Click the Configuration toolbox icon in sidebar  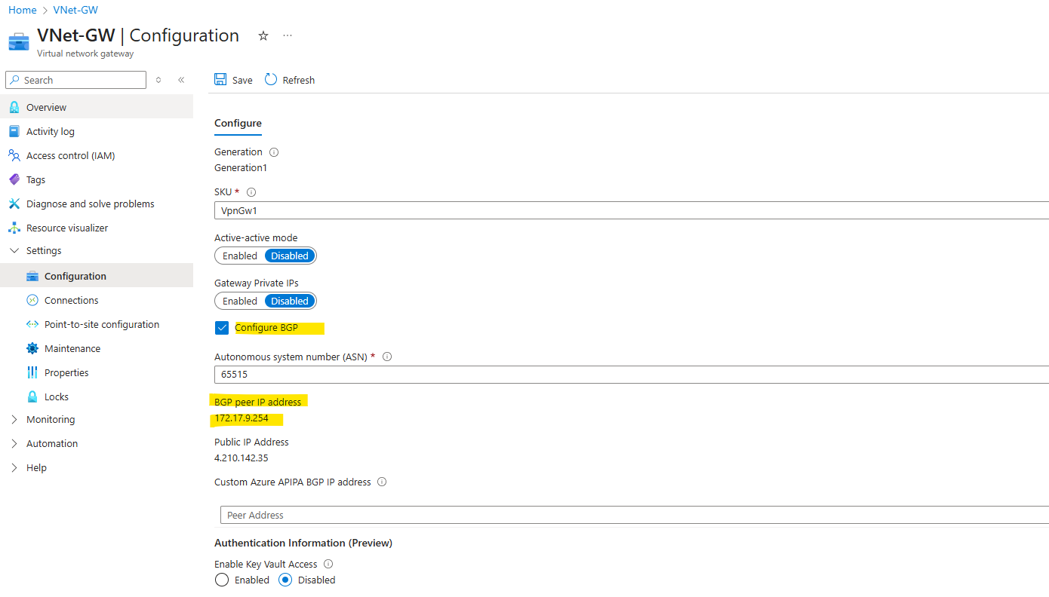(32, 276)
